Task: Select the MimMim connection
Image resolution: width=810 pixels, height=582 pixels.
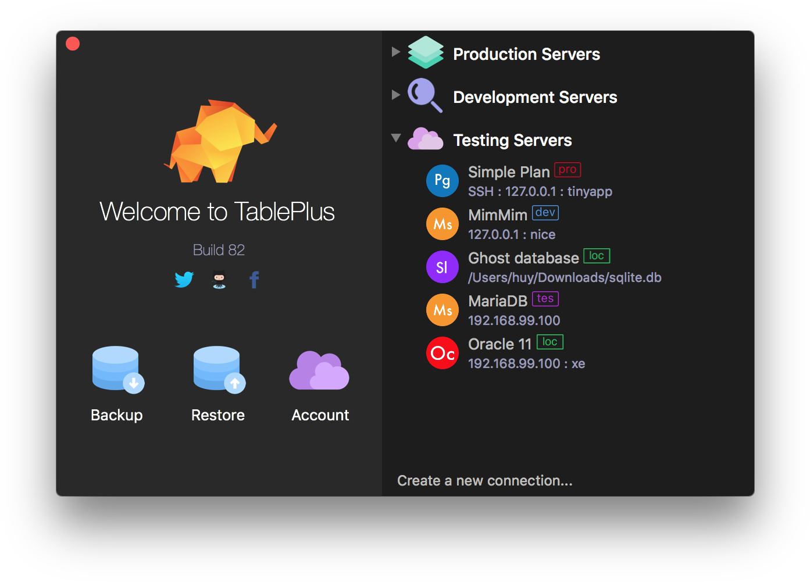Action: click(498, 215)
